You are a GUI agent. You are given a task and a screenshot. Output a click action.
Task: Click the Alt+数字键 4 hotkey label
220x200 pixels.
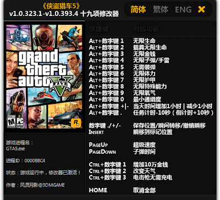coord(106,60)
